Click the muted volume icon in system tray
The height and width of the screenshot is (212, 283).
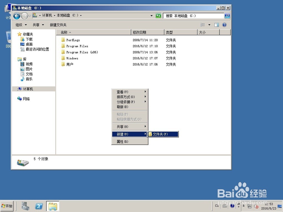[256, 206]
